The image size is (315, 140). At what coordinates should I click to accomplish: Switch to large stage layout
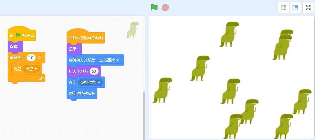[x=295, y=8]
